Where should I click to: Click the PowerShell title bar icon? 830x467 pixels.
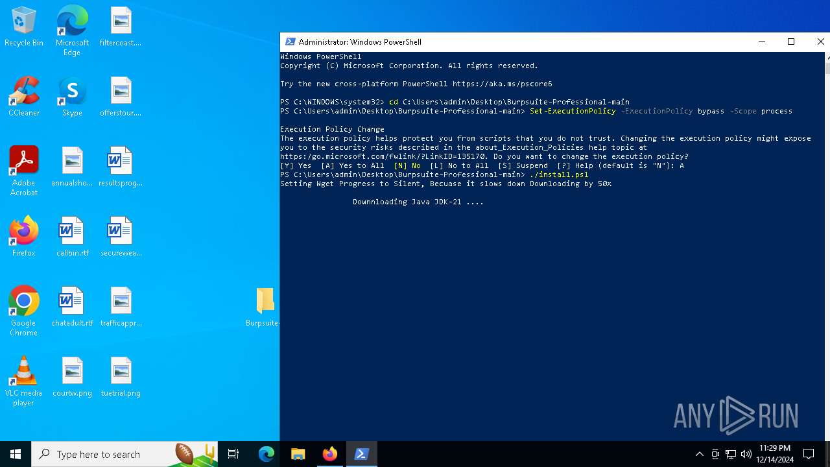pos(290,42)
